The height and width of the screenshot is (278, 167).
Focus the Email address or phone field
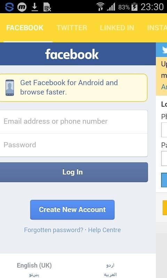(74, 121)
